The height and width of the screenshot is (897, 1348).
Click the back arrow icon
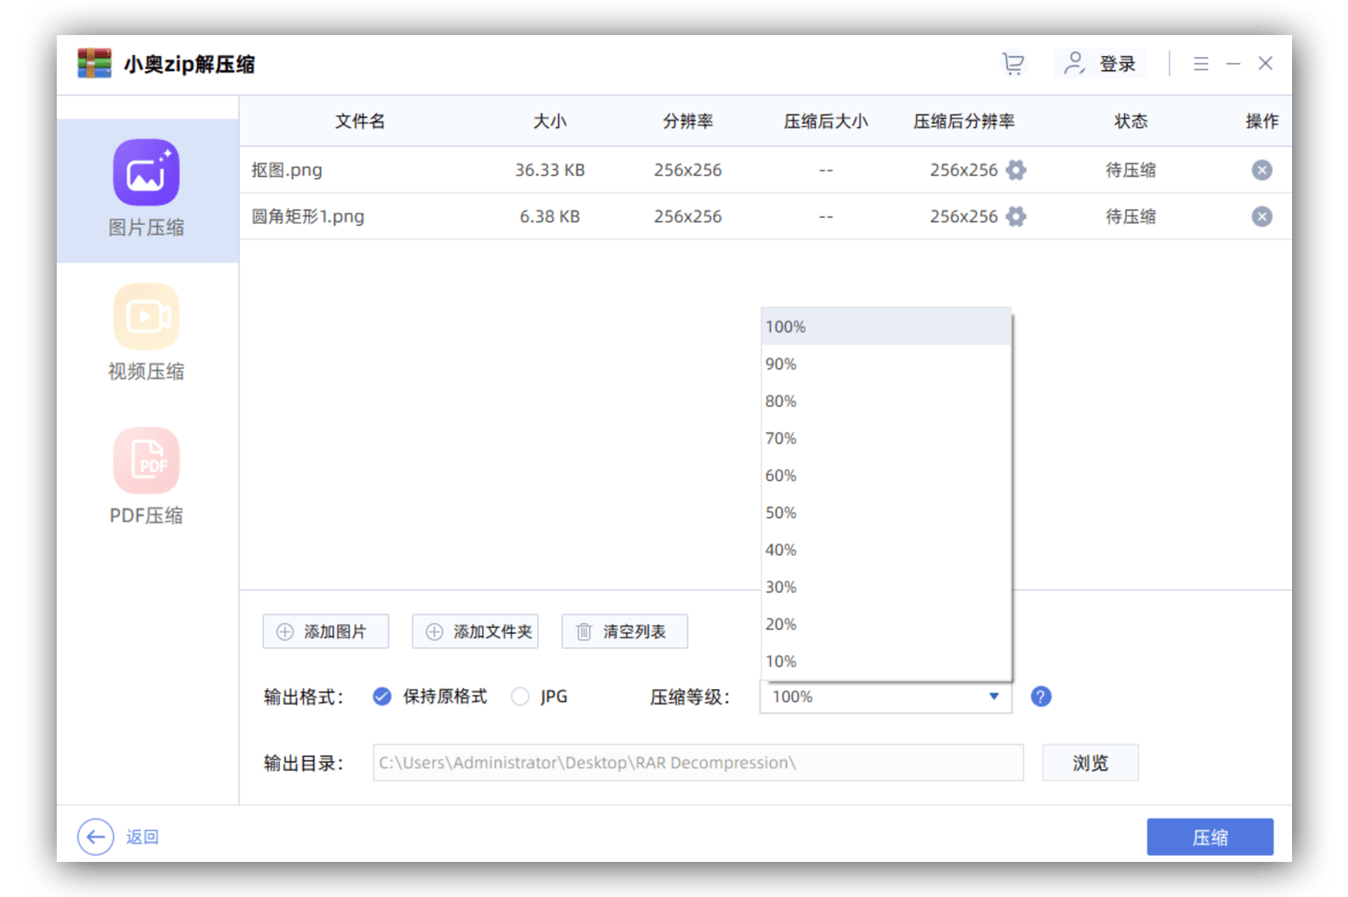click(96, 837)
